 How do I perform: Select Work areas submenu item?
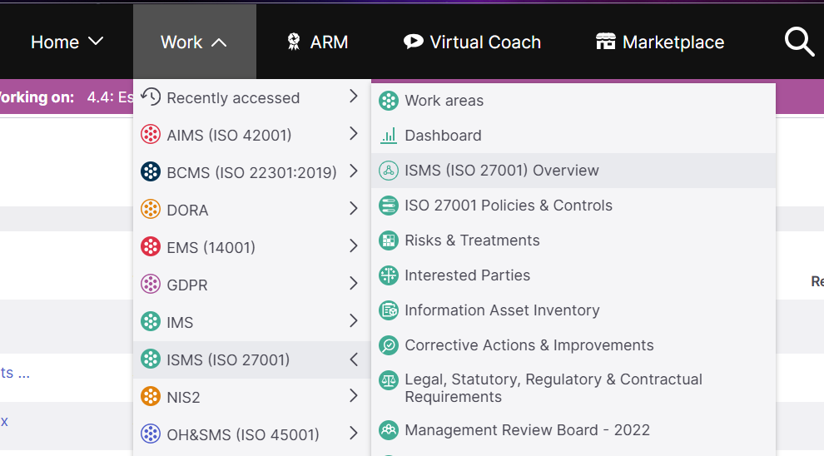(573, 101)
